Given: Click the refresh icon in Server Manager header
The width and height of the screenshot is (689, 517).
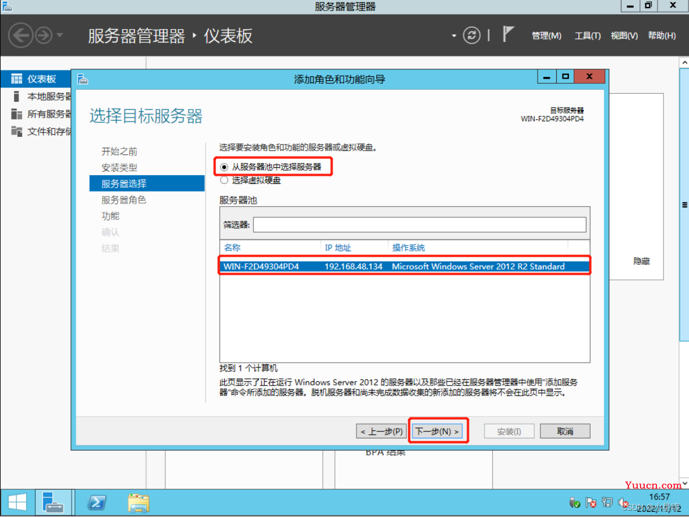Looking at the screenshot, I should click(472, 35).
